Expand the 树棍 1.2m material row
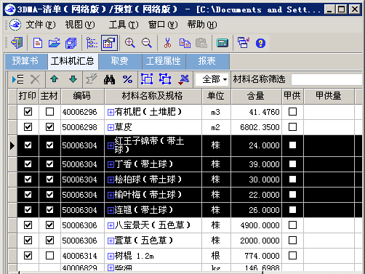This screenshot has width=365, height=274. (x=111, y=256)
